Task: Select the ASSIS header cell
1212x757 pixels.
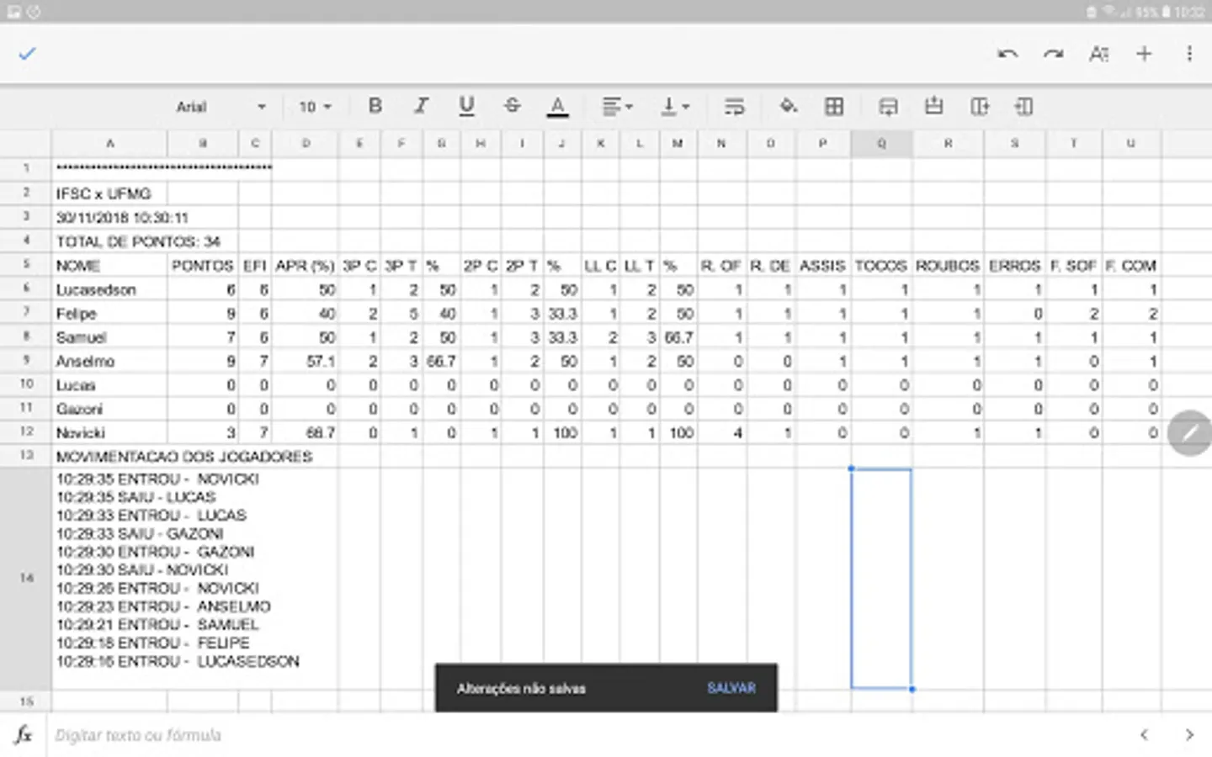Action: 822,266
